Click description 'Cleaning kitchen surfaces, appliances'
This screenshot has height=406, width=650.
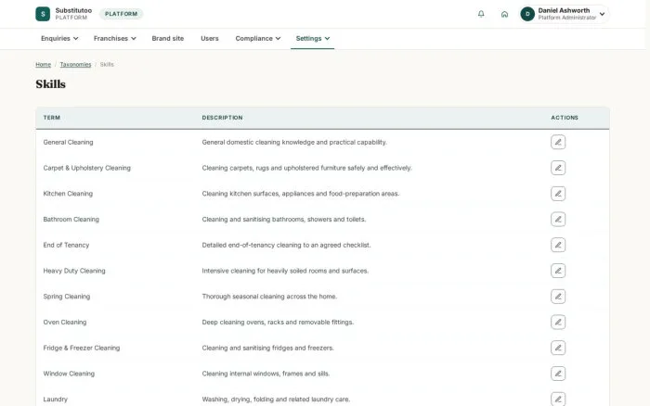301,194
